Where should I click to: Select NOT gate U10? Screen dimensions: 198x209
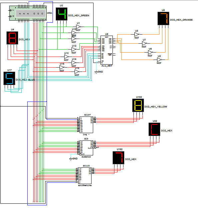74,33
